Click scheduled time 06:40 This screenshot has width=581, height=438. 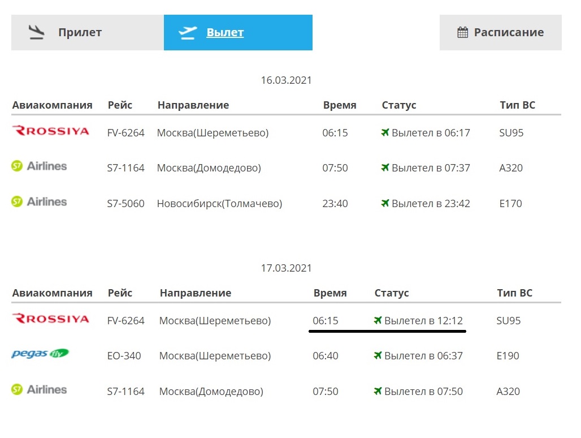[326, 356]
